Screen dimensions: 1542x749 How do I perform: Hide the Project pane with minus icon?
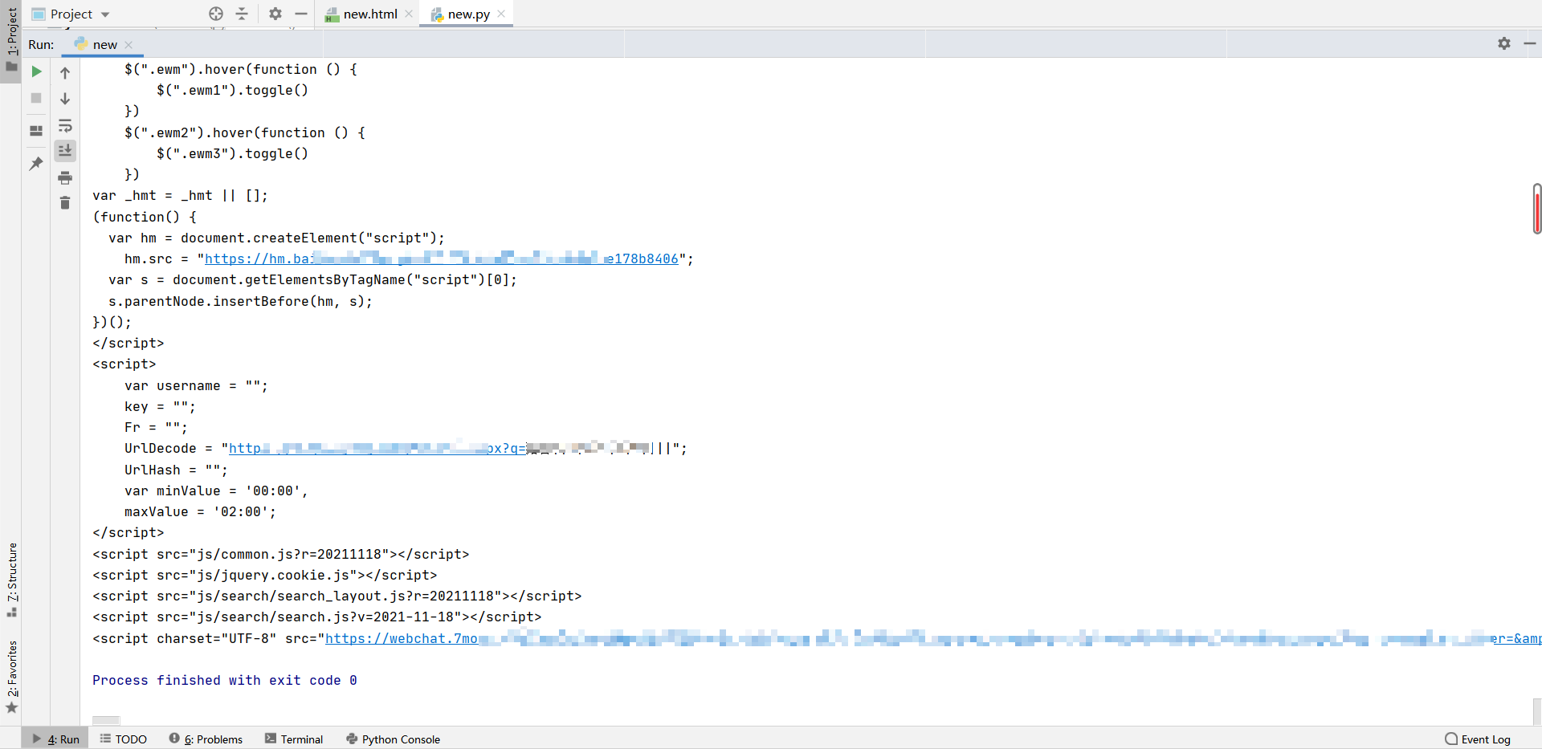coord(301,14)
